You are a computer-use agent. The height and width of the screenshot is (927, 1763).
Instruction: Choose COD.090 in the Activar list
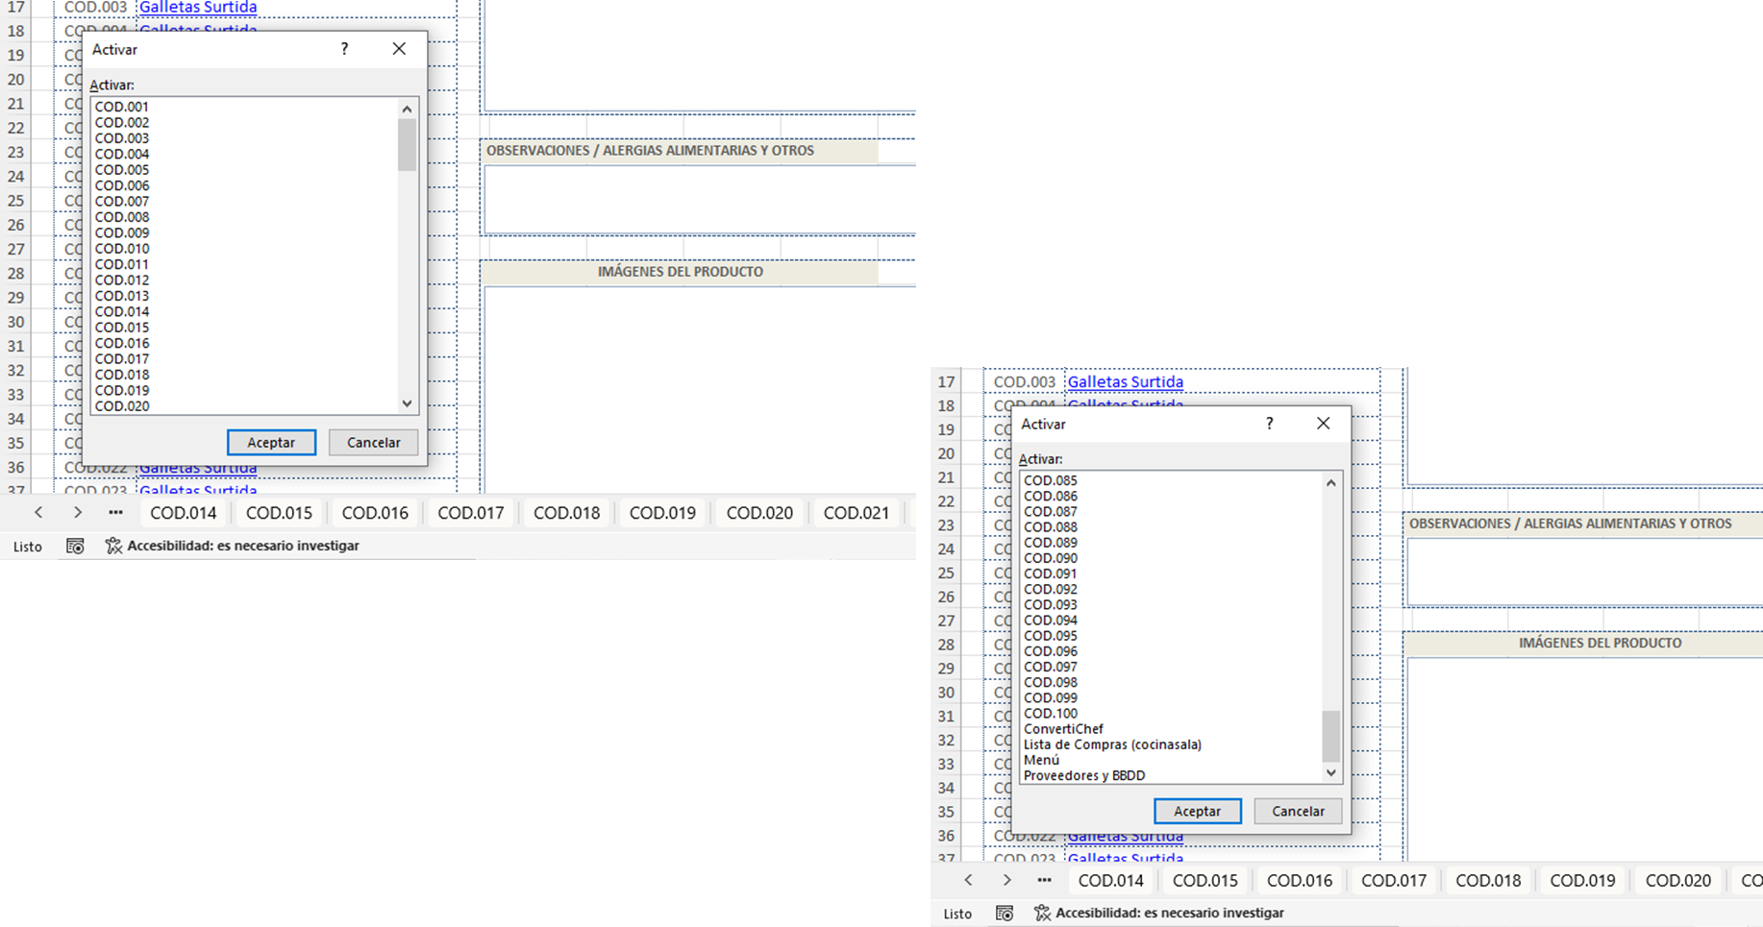[x=1051, y=558]
